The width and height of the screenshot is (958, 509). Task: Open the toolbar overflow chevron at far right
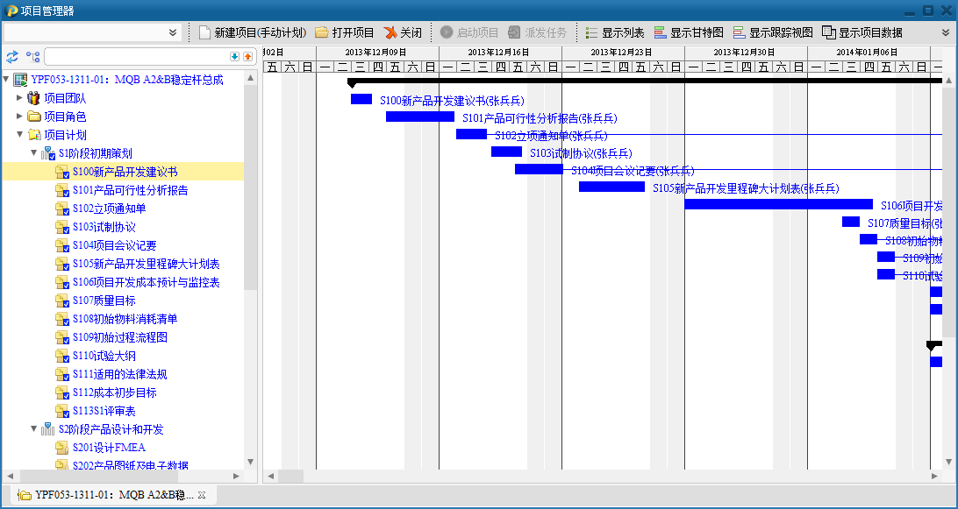coord(946,32)
